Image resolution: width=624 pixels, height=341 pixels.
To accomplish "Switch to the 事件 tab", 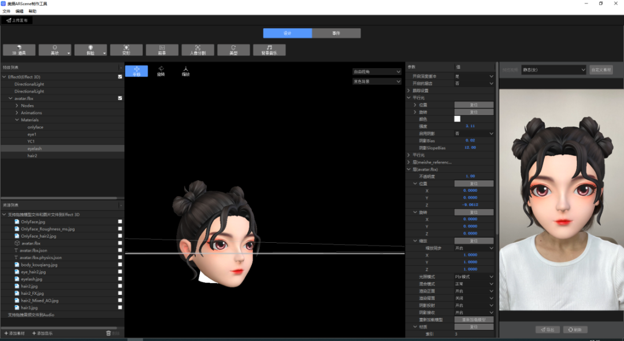I will click(336, 34).
